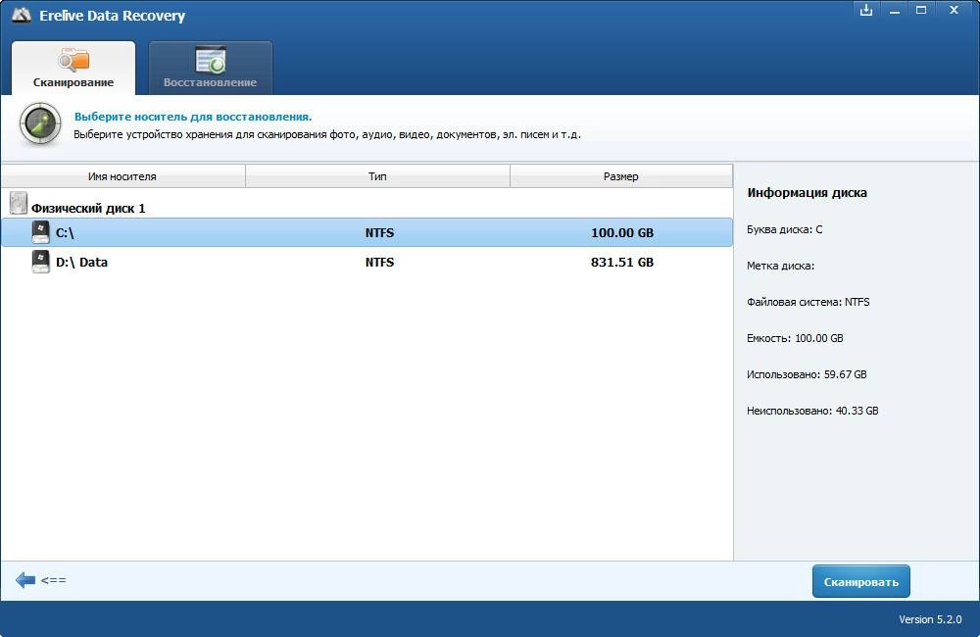Viewport: 980px width, 637px height.
Task: Select Физический диск 1 entry
Action: tap(88, 208)
